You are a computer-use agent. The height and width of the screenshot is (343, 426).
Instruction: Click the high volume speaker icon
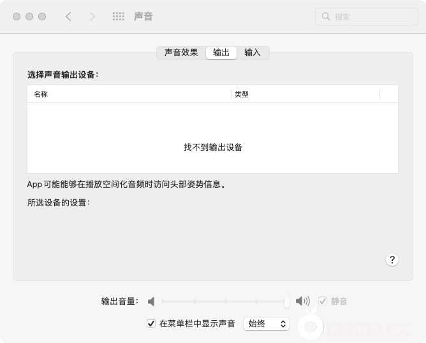[x=302, y=301]
